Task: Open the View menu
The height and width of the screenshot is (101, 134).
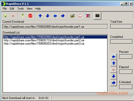Action: [30, 9]
